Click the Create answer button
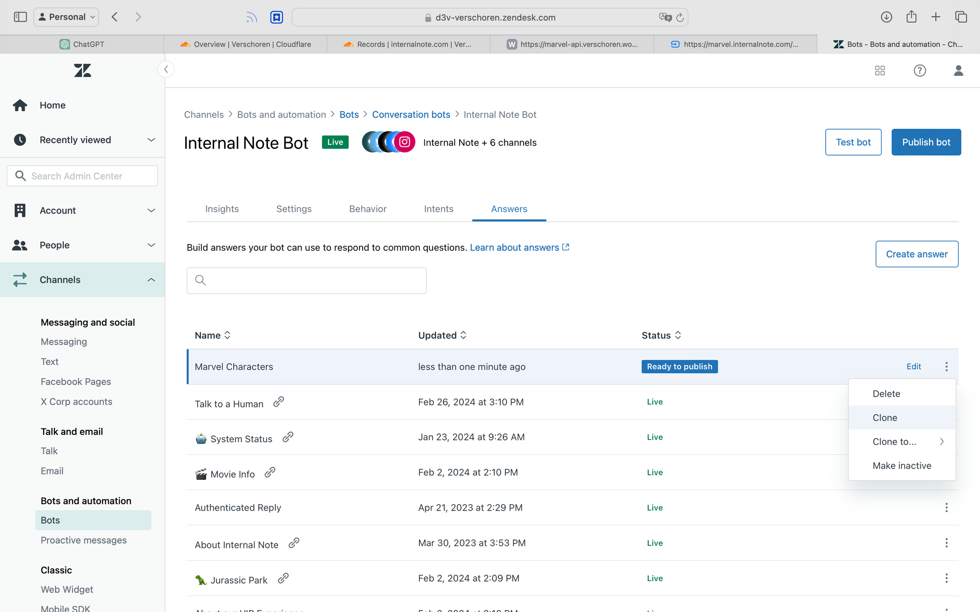 click(x=916, y=254)
